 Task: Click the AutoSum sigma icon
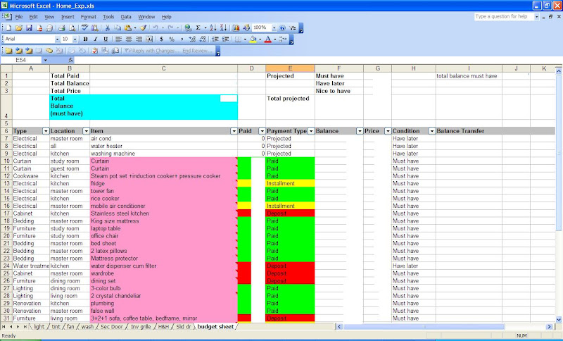(198, 27)
